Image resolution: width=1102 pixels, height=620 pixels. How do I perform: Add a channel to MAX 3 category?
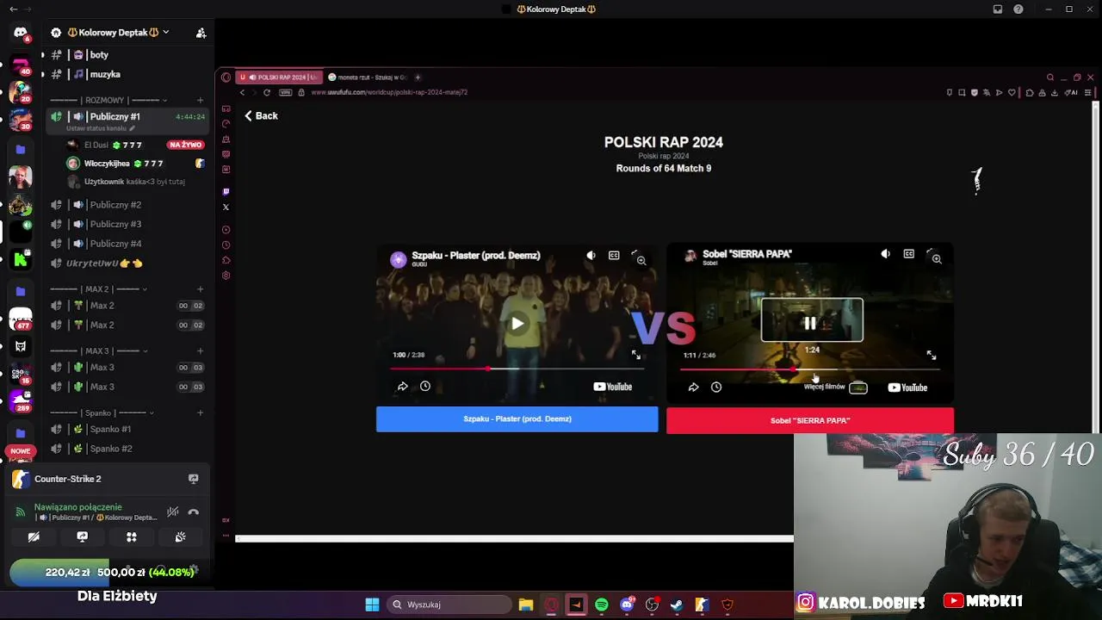(x=201, y=351)
